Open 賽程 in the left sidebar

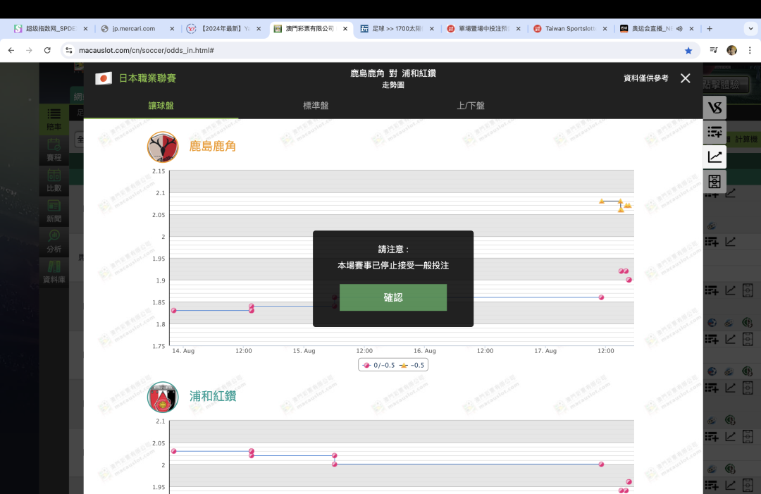click(x=54, y=150)
